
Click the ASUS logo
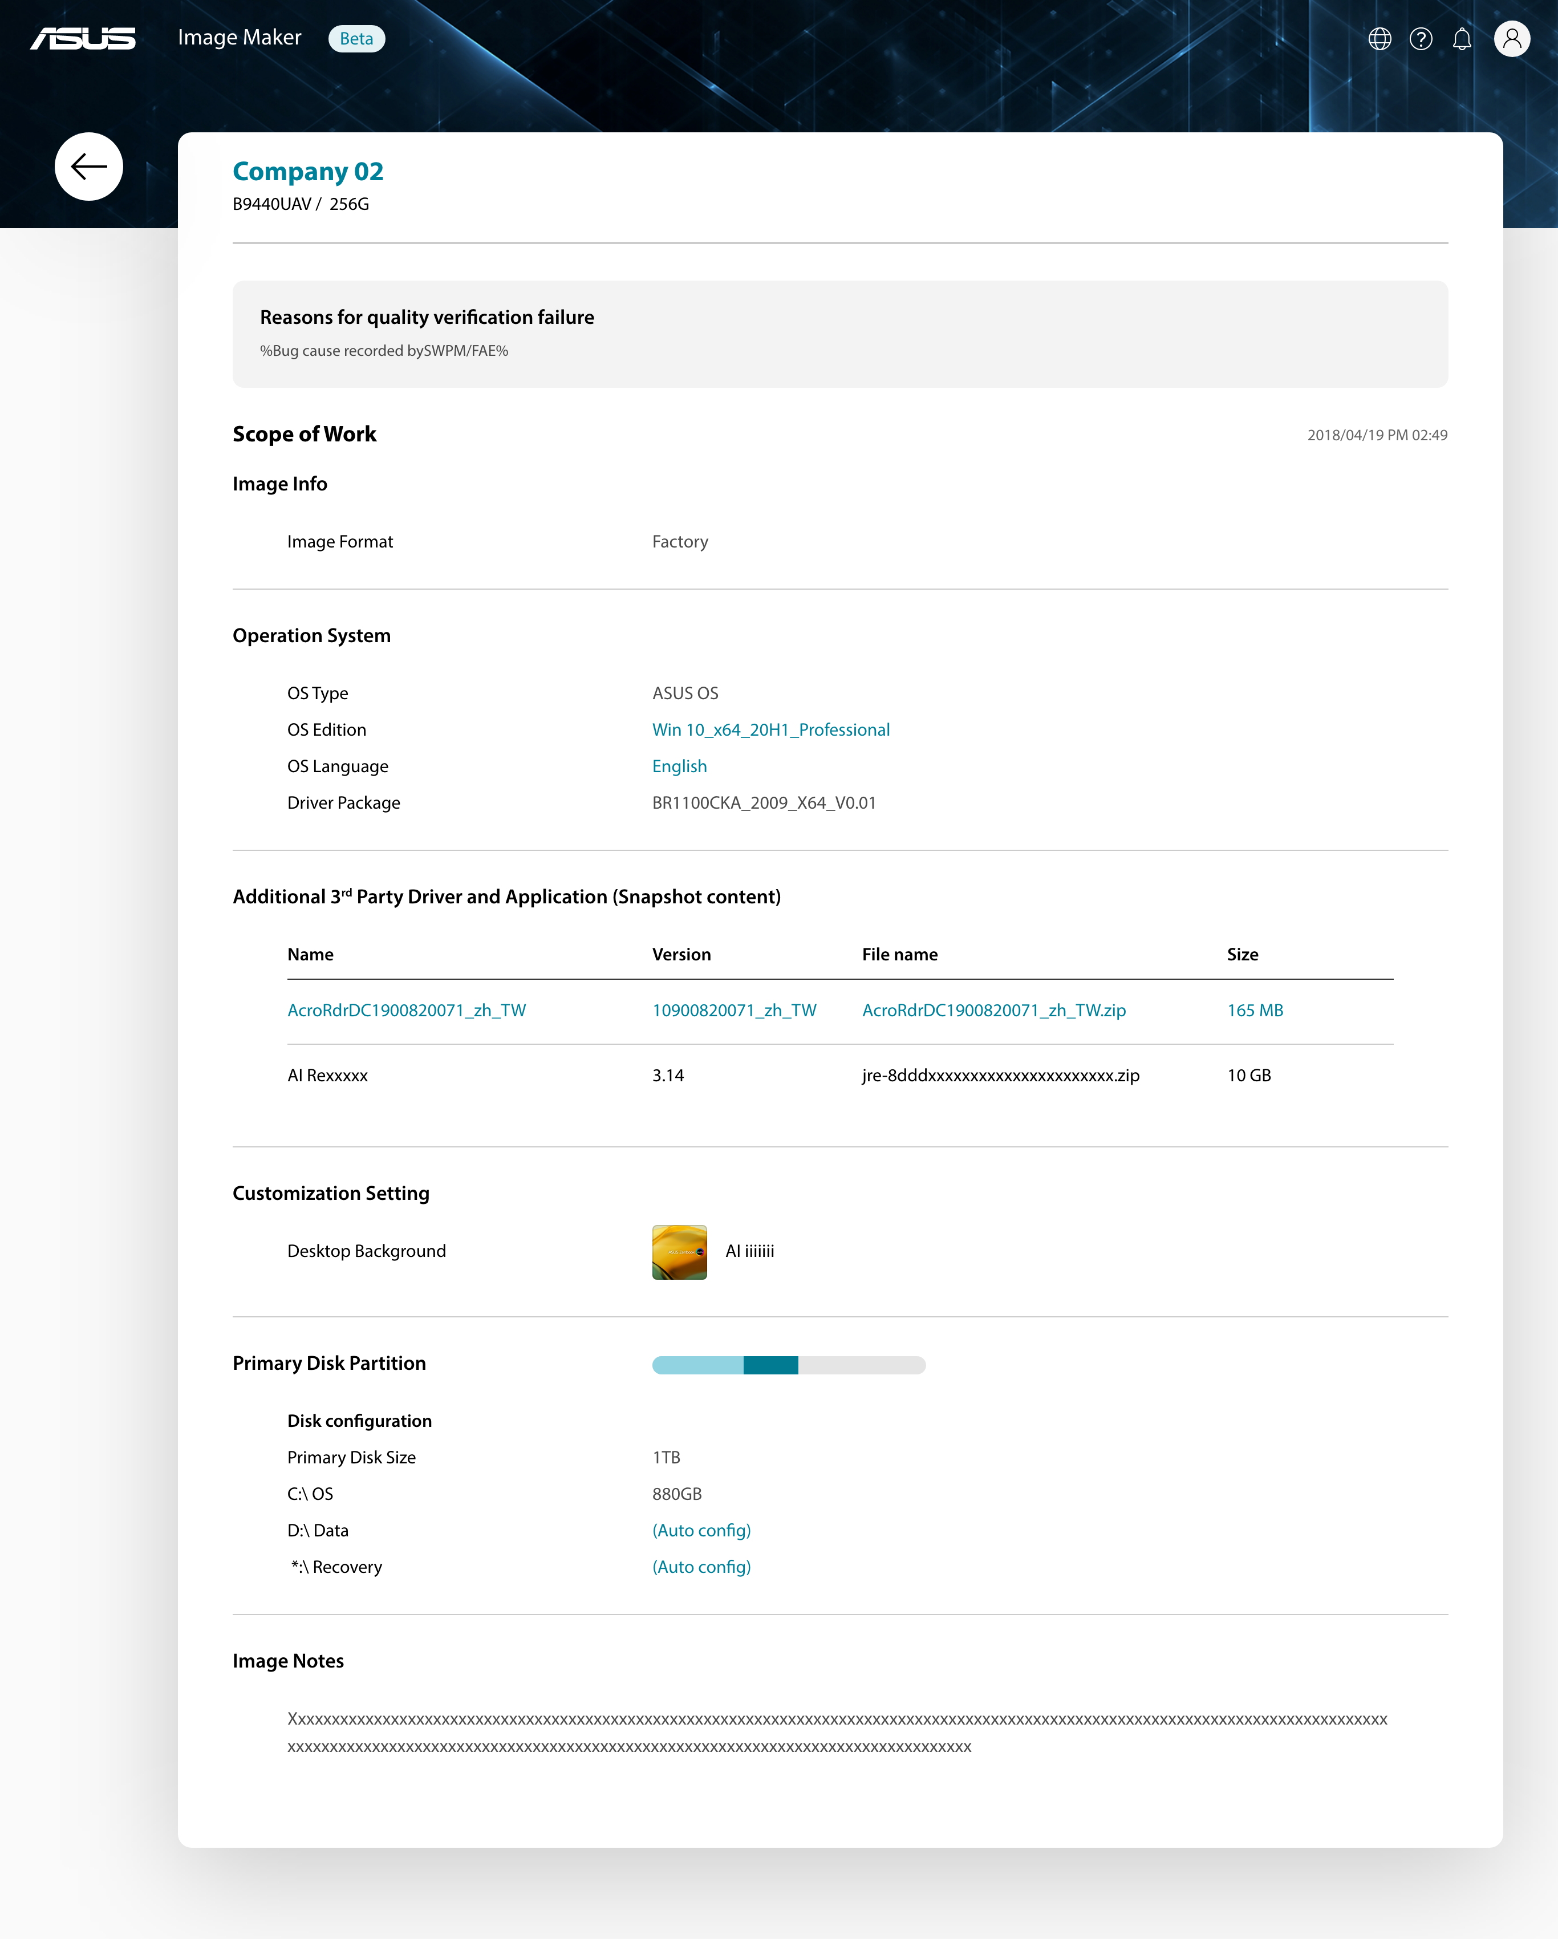(x=83, y=38)
